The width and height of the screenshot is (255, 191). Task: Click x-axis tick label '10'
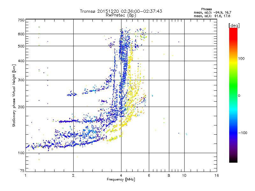pos(184,175)
